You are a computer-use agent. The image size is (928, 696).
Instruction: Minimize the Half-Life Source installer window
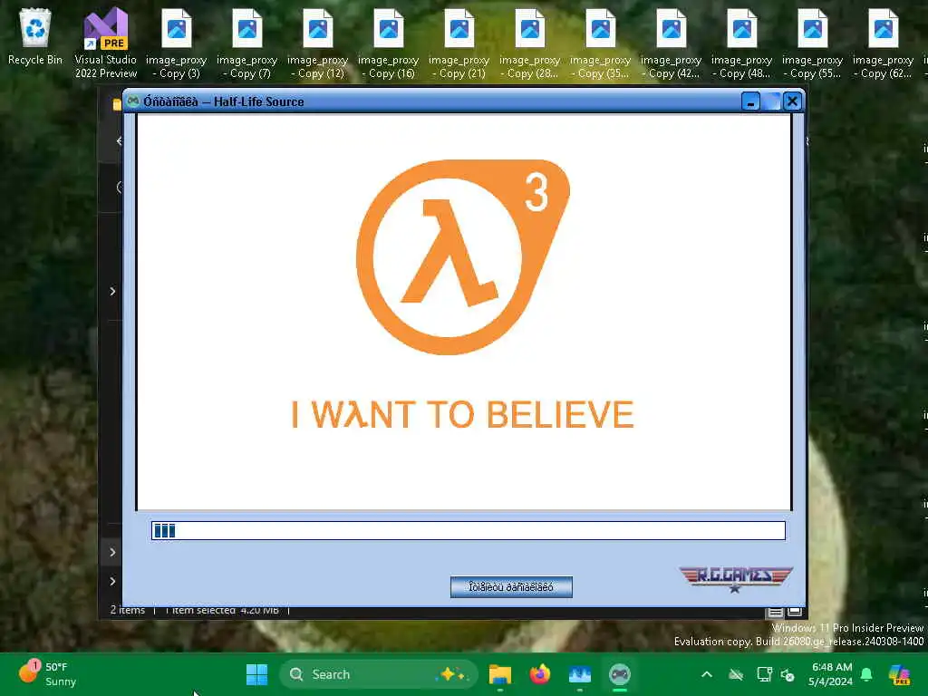pyautogui.click(x=750, y=101)
